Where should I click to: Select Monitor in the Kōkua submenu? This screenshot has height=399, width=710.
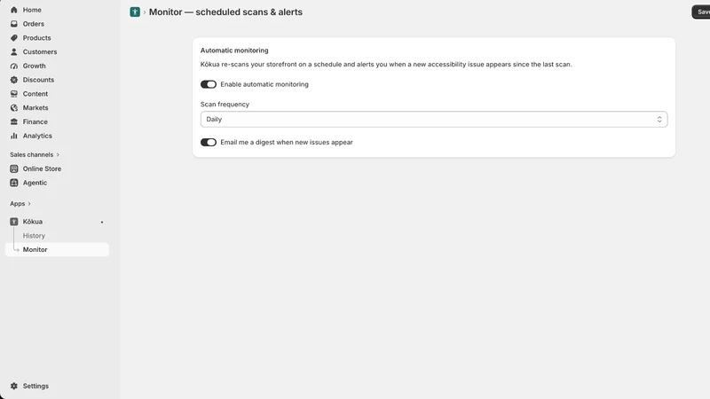[x=57, y=250]
